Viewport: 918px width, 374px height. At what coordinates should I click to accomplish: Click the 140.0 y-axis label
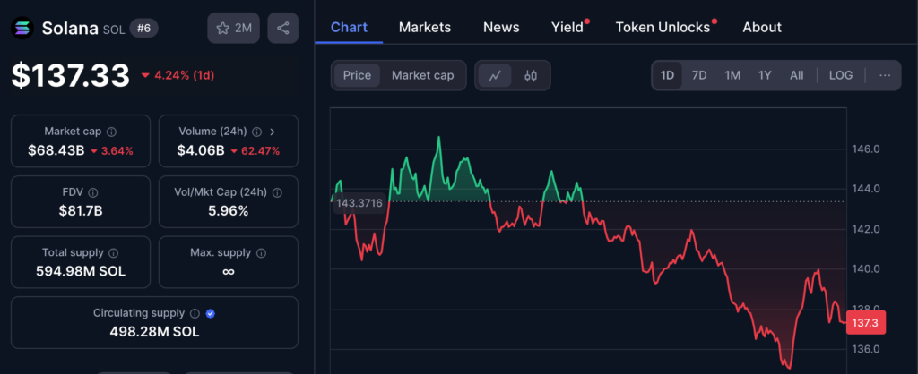pyautogui.click(x=866, y=268)
